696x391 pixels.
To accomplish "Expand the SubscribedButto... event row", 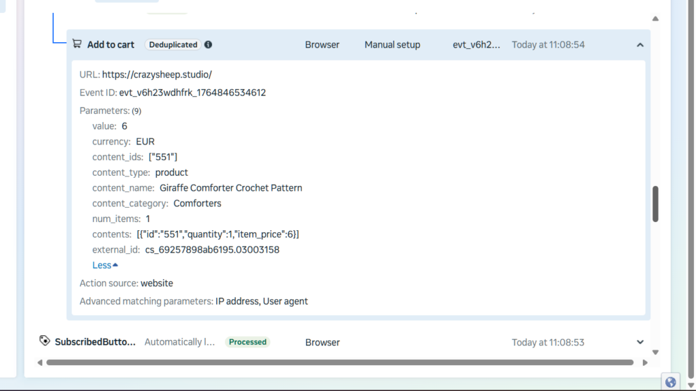I will click(640, 342).
